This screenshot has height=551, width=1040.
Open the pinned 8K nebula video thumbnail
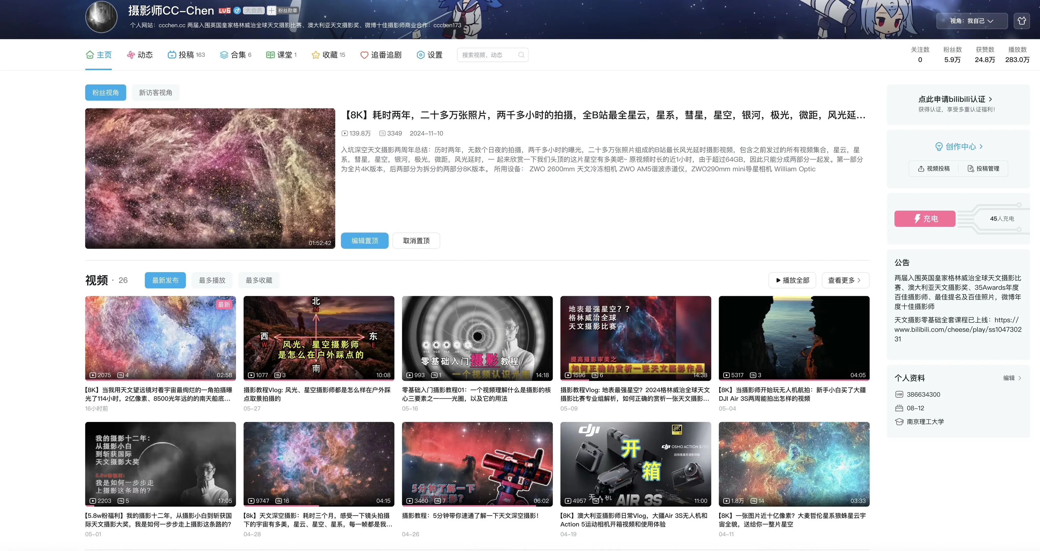pyautogui.click(x=210, y=178)
